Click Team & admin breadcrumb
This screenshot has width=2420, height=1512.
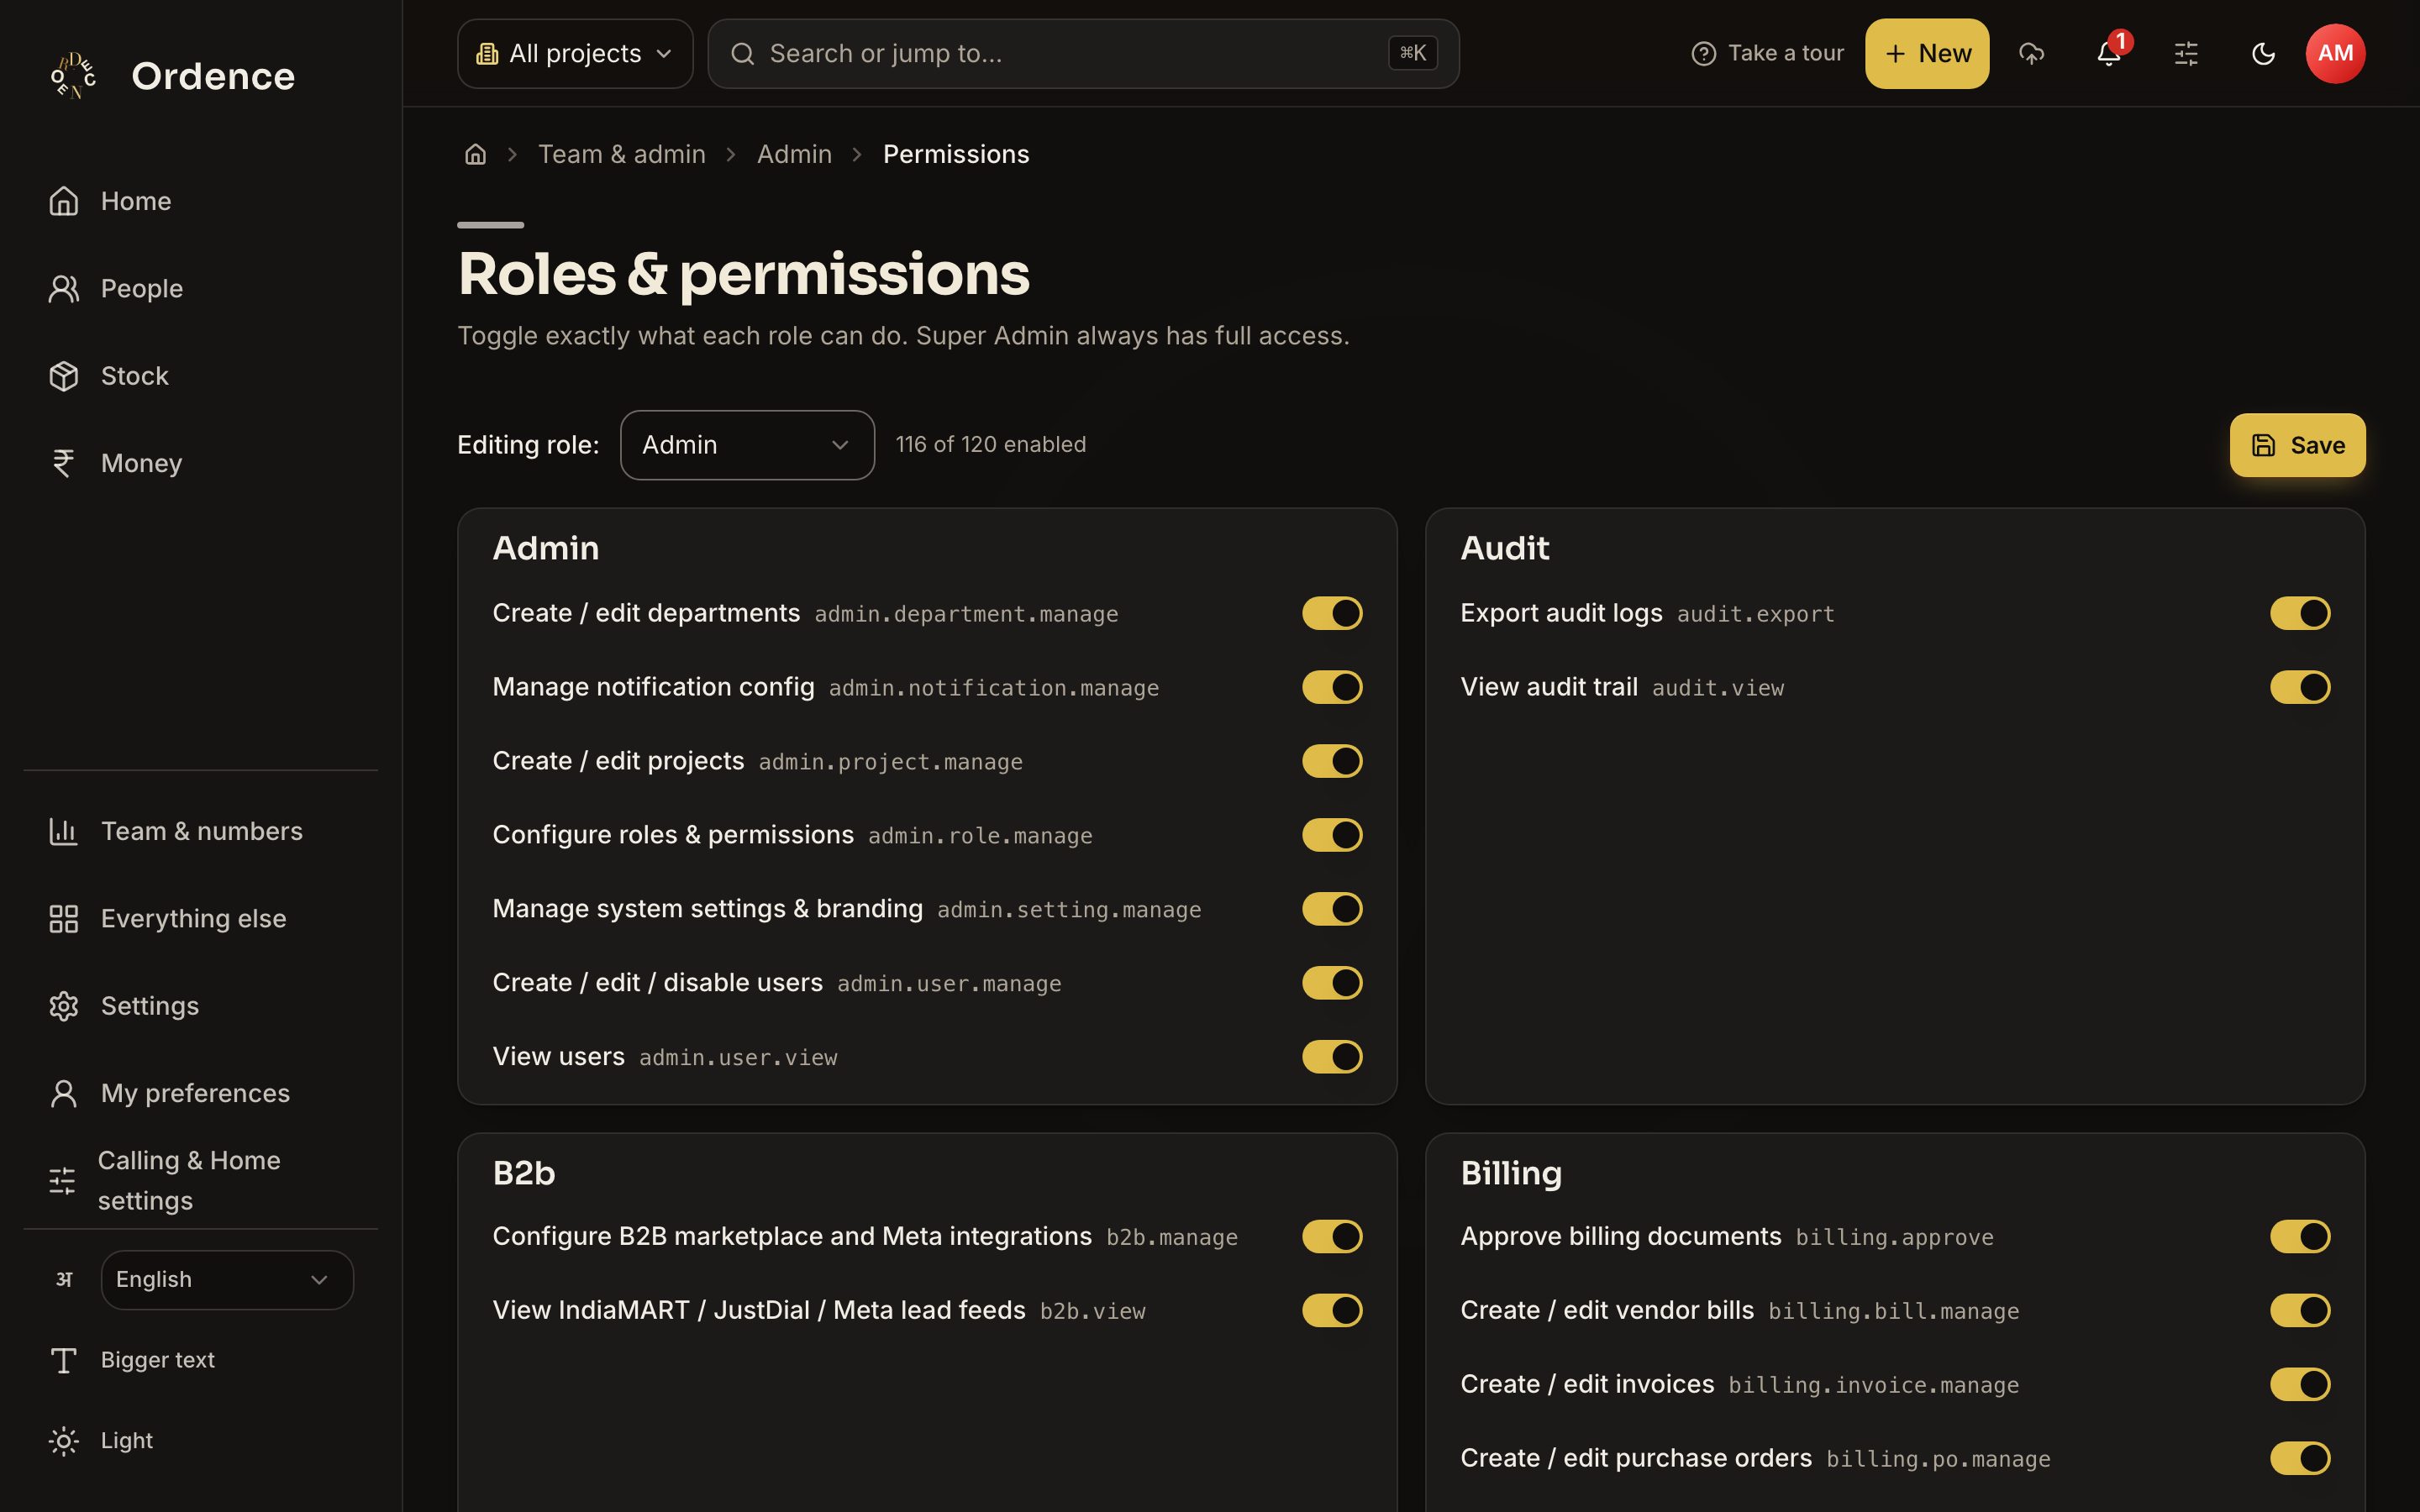pos(621,154)
